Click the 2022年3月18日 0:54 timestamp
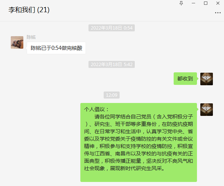224x186 pixels. click(111, 28)
